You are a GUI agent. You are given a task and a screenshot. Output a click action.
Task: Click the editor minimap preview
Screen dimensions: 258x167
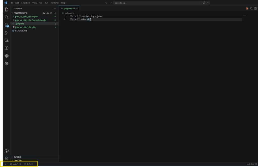coord(245,15)
